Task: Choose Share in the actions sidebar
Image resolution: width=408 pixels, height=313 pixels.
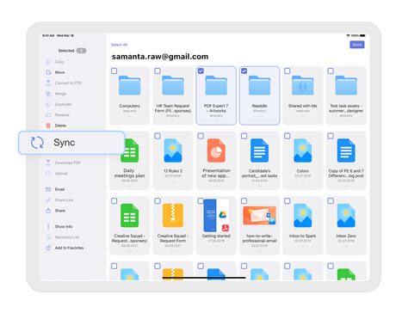Action: (x=60, y=211)
